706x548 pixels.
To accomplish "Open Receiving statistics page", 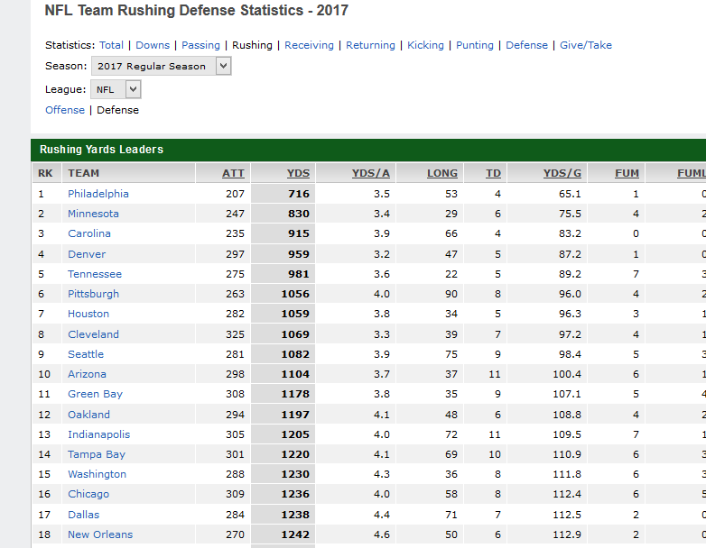I will pos(309,45).
